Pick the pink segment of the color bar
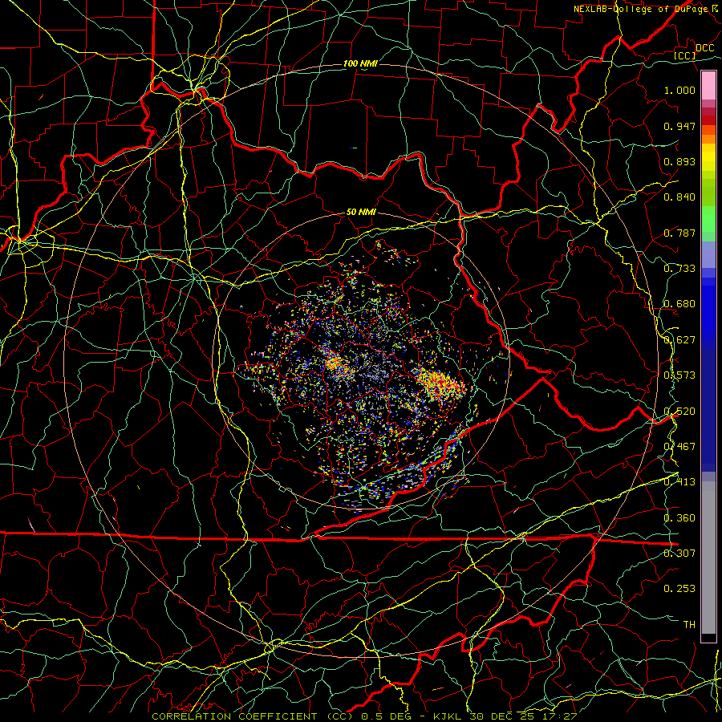The image size is (722, 722). [708, 85]
